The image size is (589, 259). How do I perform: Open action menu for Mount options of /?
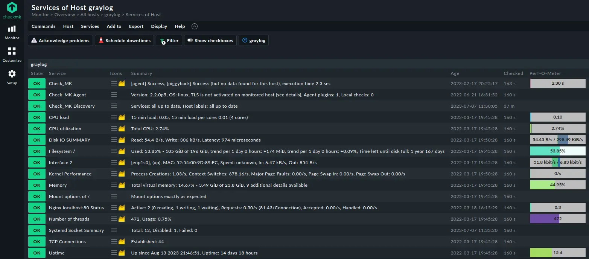(x=114, y=197)
